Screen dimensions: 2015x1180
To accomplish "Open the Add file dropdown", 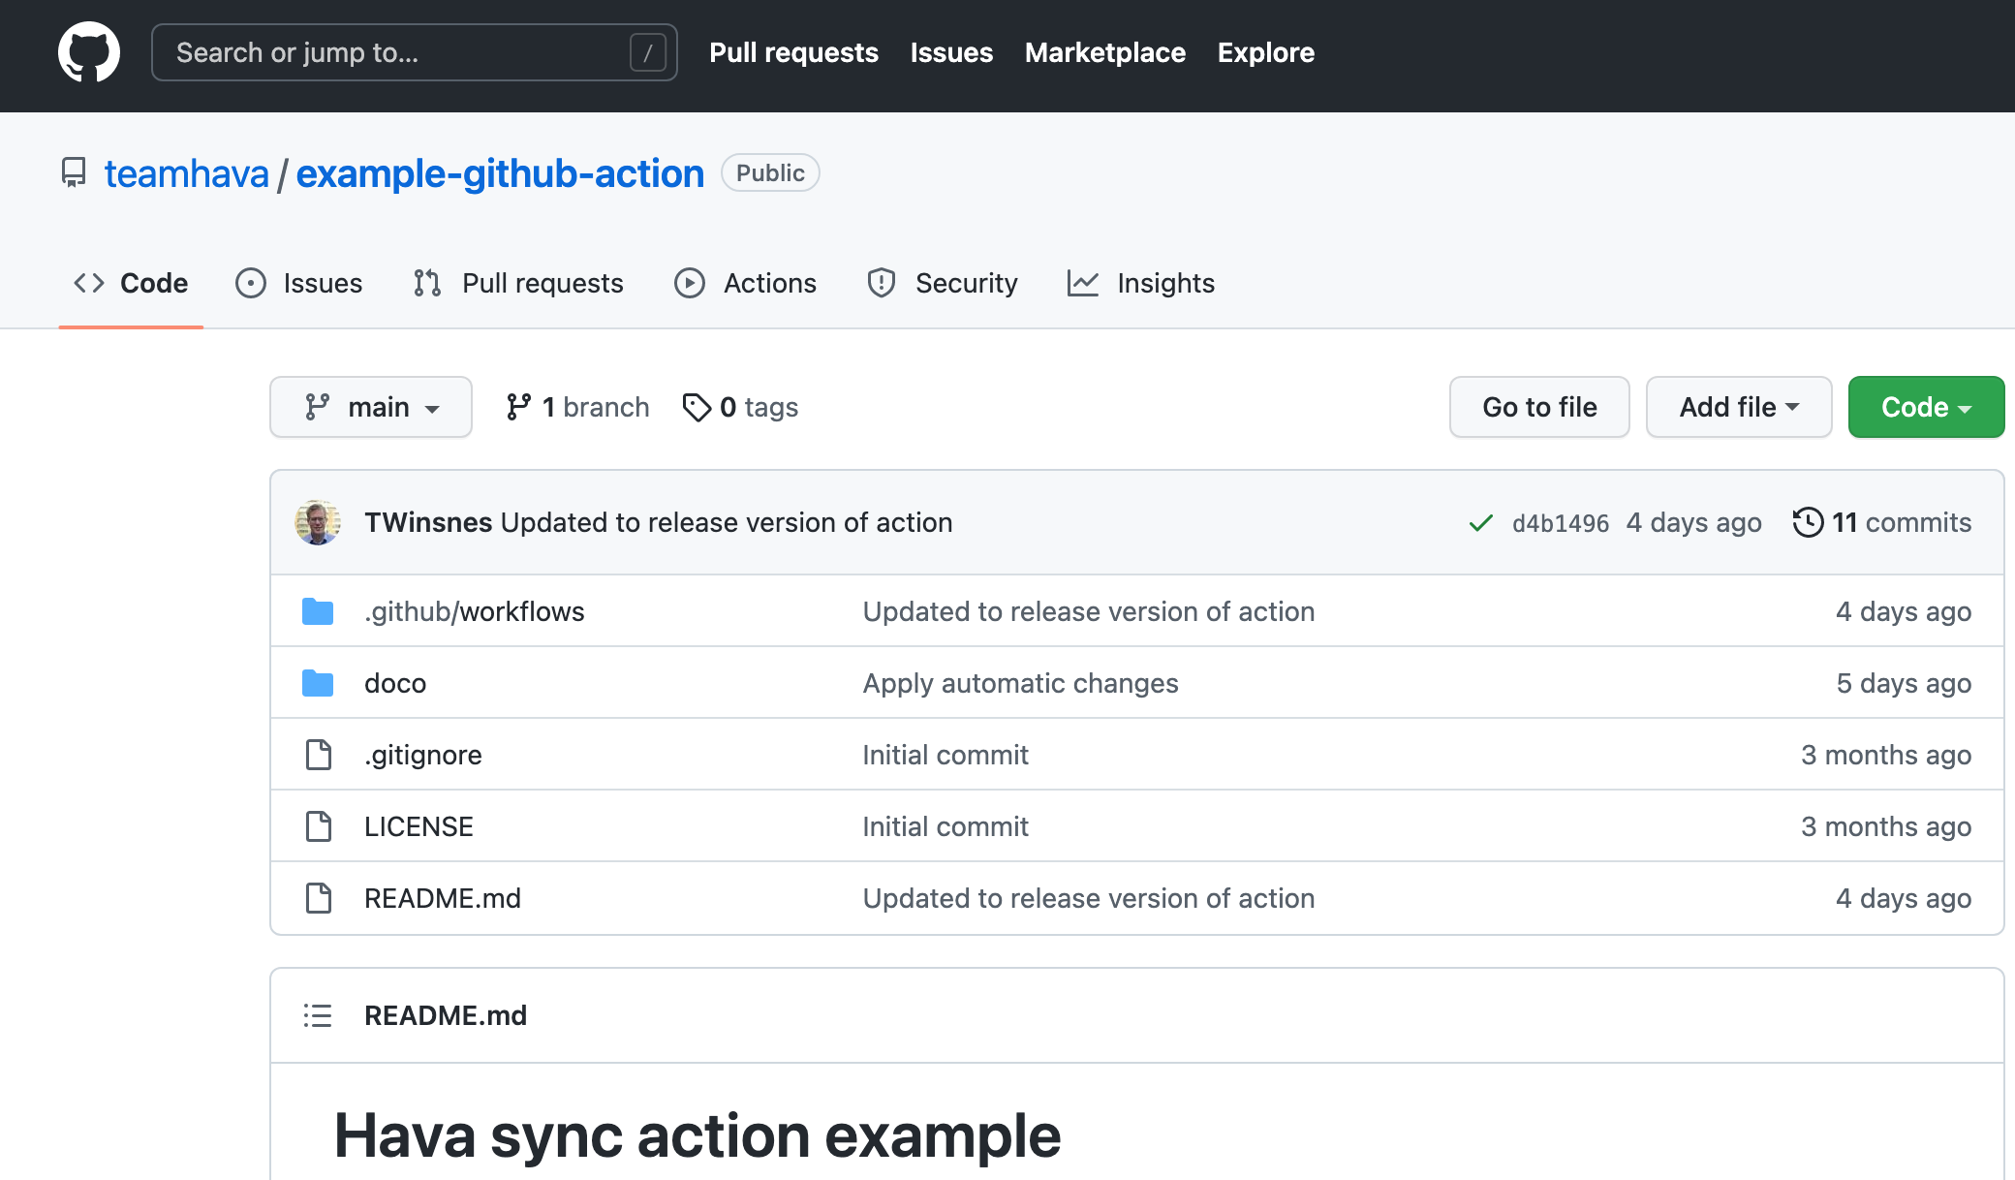I will coord(1738,407).
